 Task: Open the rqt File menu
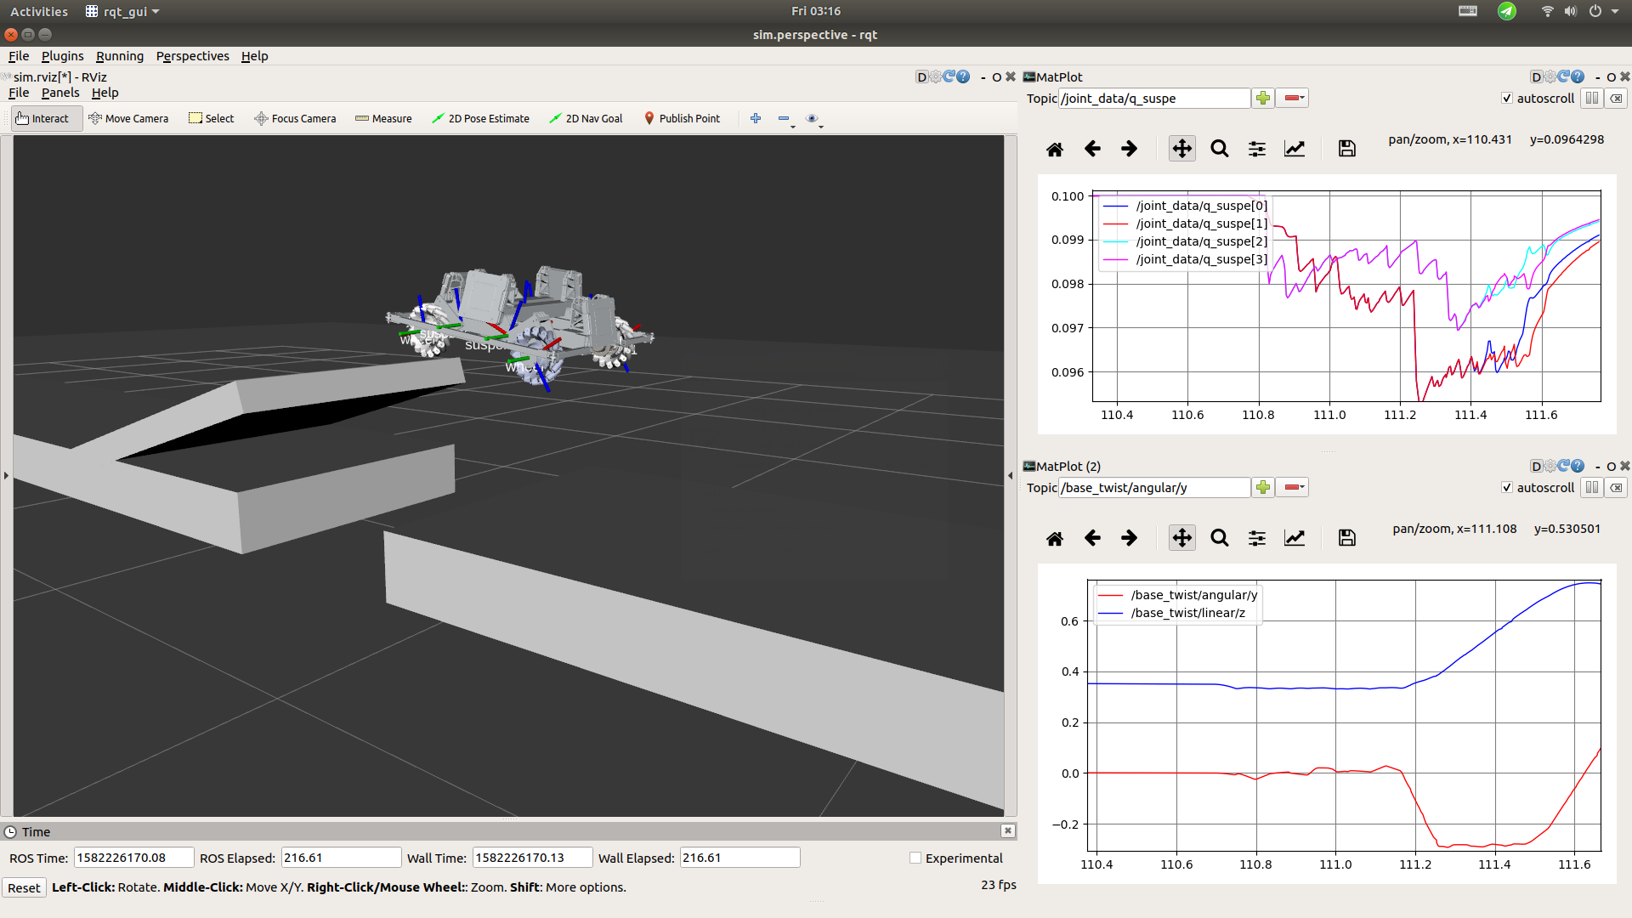tap(19, 56)
